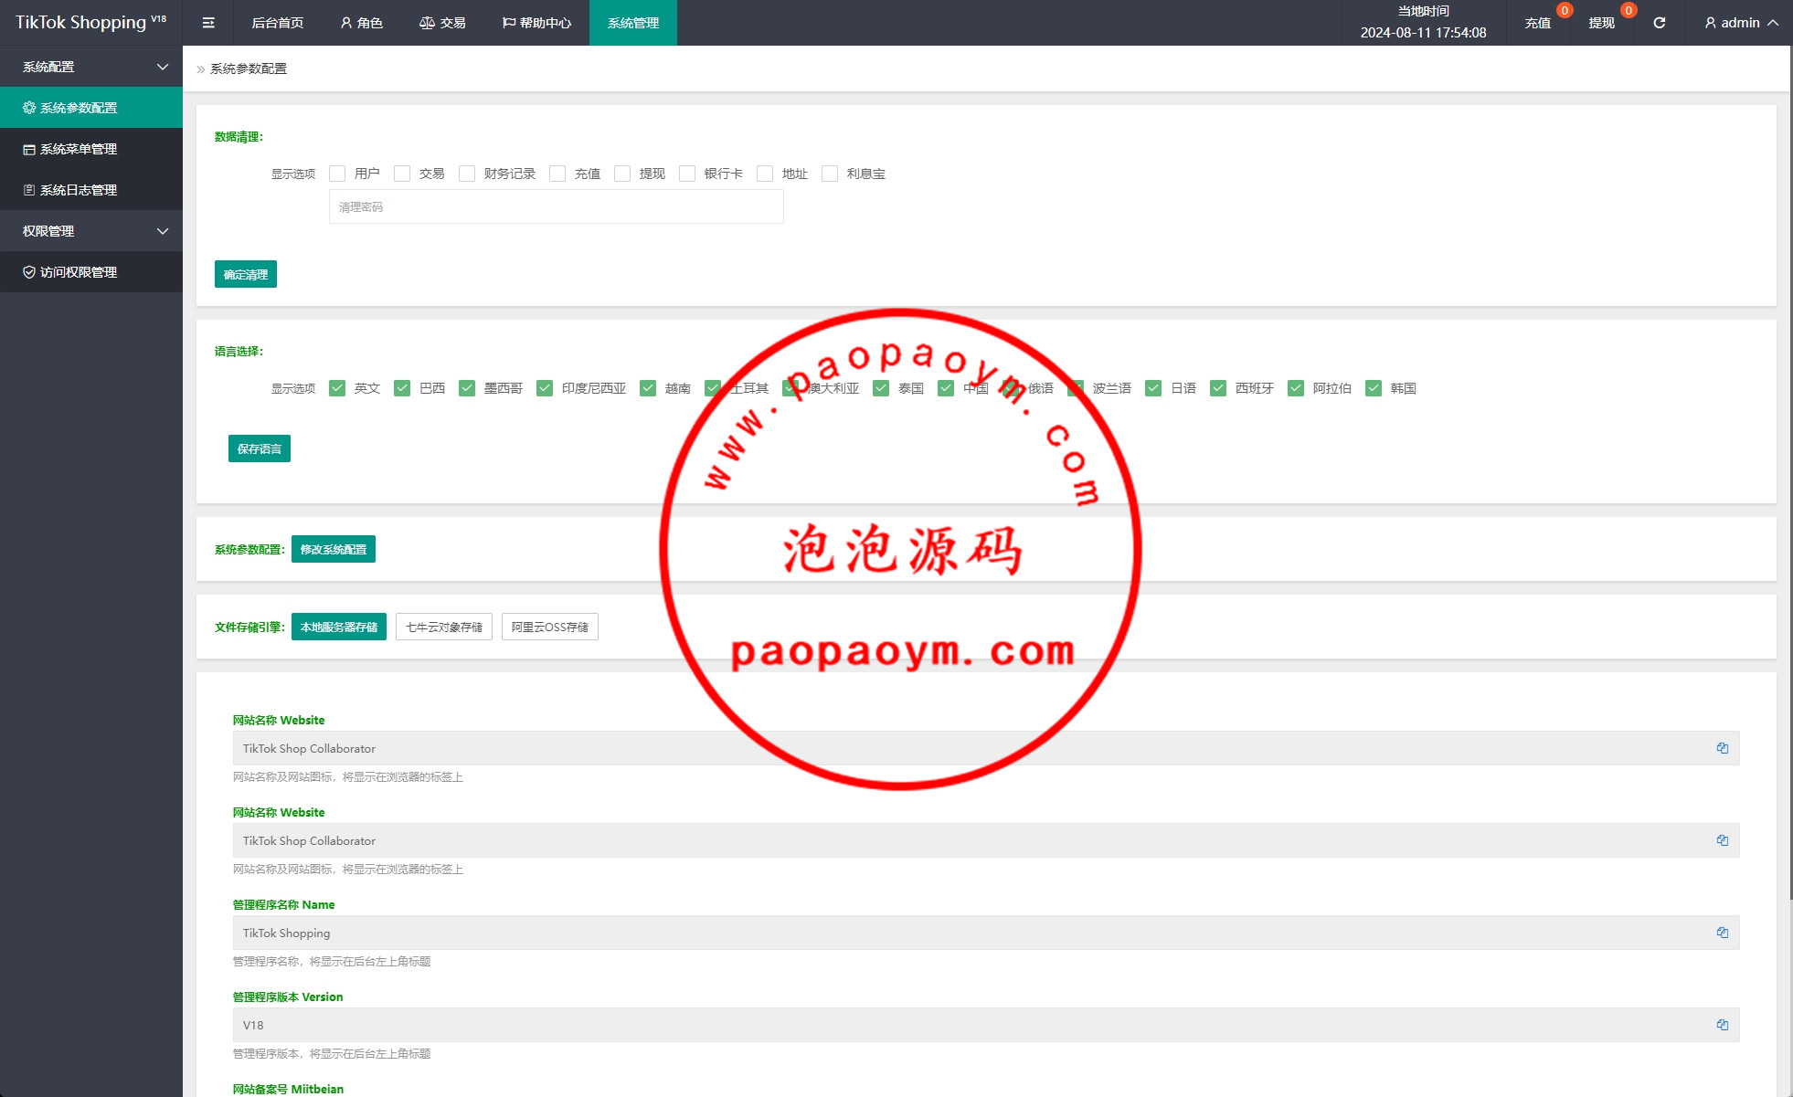Viewport: 1793px width, 1097px height.
Task: Click into the 清理密码 input field
Action: [x=556, y=207]
